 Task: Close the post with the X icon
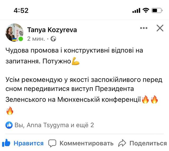coord(160,28)
